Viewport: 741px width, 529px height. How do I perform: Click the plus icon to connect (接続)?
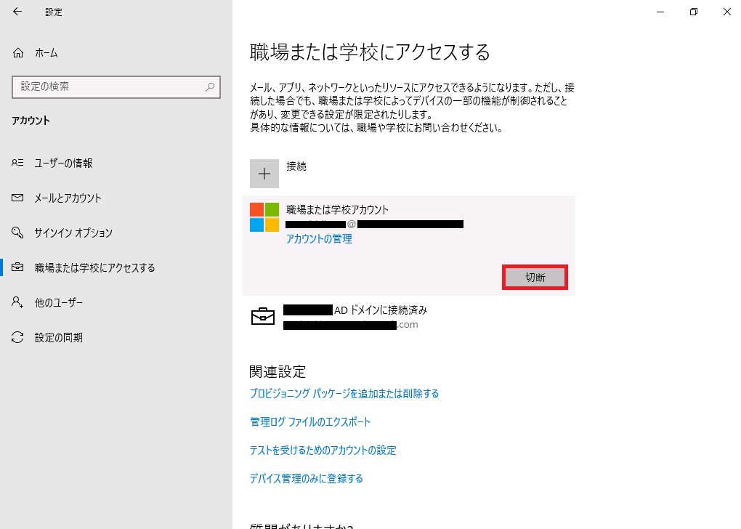coord(264,174)
